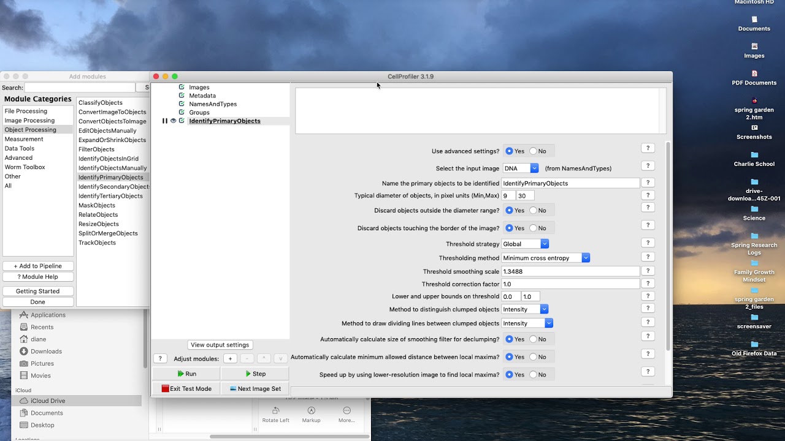Viewport: 785px width, 441px height.
Task: Click the ? Module Help button
Action: 38,277
